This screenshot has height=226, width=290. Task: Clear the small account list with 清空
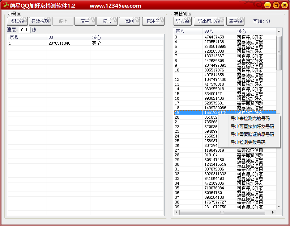pyautogui.click(x=85, y=21)
